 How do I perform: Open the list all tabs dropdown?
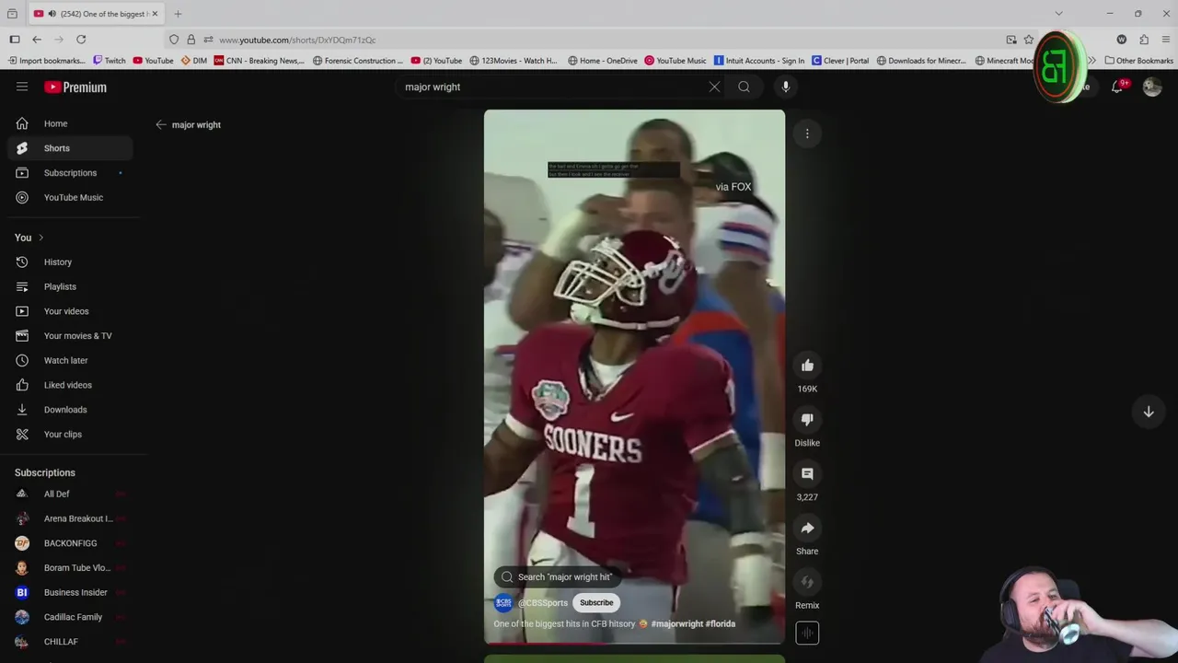tap(1058, 14)
